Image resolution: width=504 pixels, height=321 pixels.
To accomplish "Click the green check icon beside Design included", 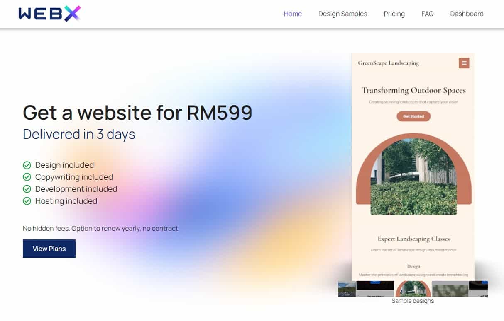I will point(27,165).
